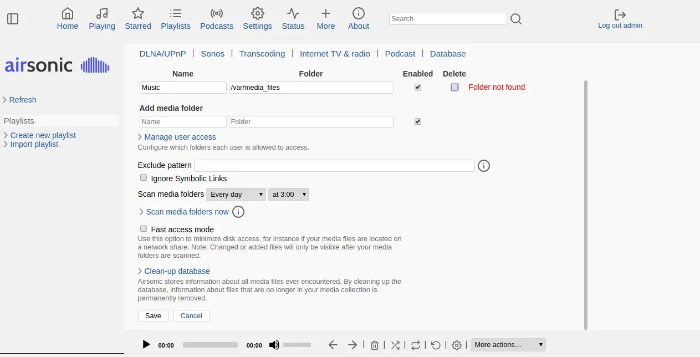
Task: Toggle repeat mode
Action: coord(416,345)
